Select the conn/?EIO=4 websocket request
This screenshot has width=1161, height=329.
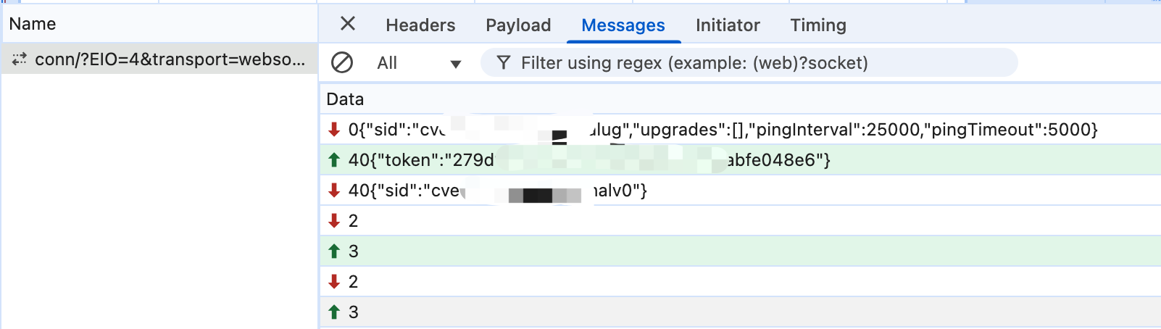170,59
